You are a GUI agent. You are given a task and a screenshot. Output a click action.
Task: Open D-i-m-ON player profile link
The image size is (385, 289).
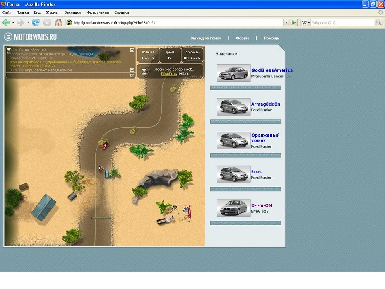tap(262, 205)
